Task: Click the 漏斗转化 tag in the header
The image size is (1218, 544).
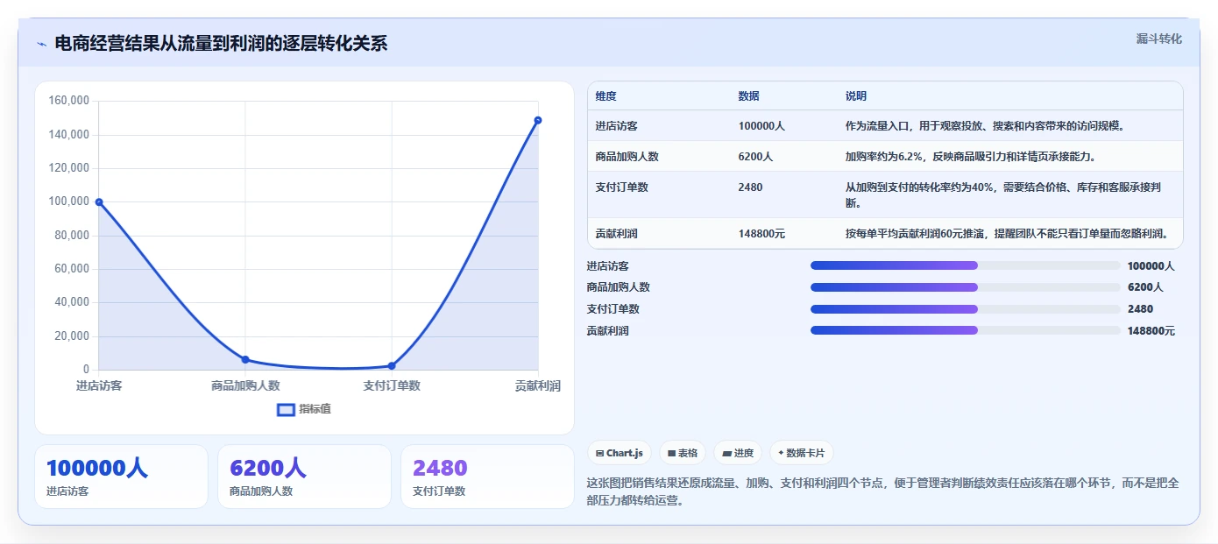Action: click(1158, 39)
